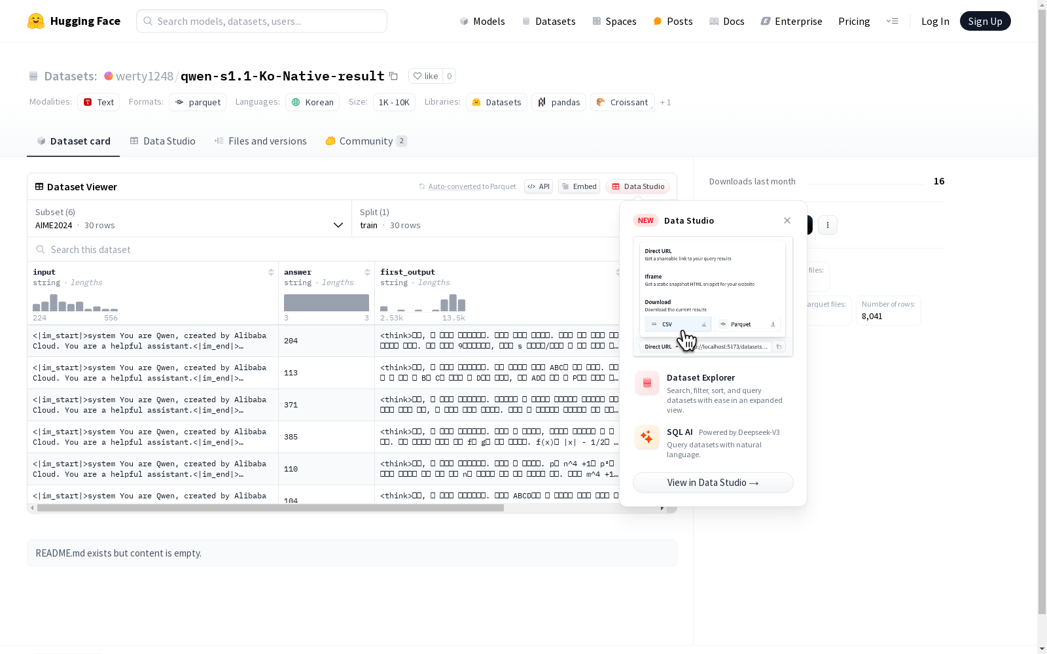
Task: Click the page scroll-down arrow
Action: click(1042, 649)
